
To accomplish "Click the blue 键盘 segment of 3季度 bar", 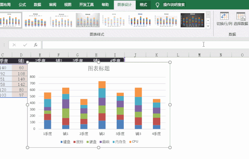I will (x=120, y=124).
